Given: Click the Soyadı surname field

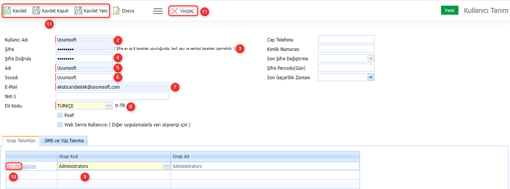Looking at the screenshot, I should click(x=84, y=77).
